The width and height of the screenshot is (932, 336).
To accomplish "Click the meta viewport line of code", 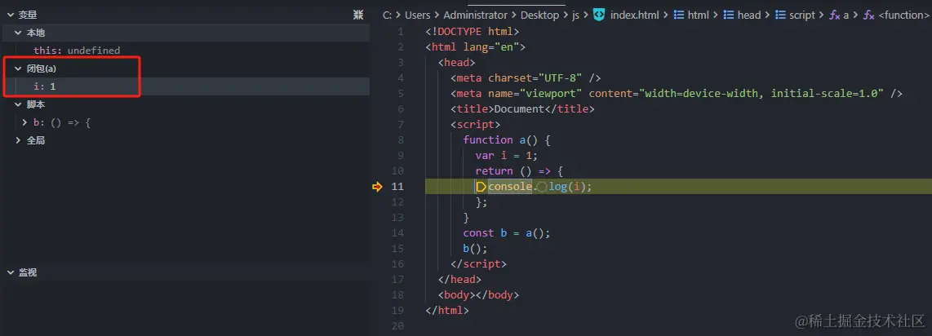I will [x=677, y=94].
